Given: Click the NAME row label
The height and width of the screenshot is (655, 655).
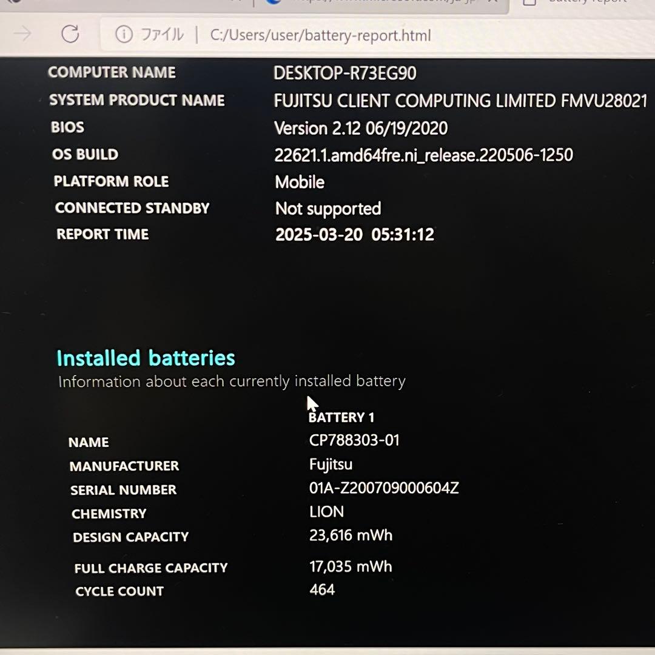Looking at the screenshot, I should pyautogui.click(x=89, y=442).
